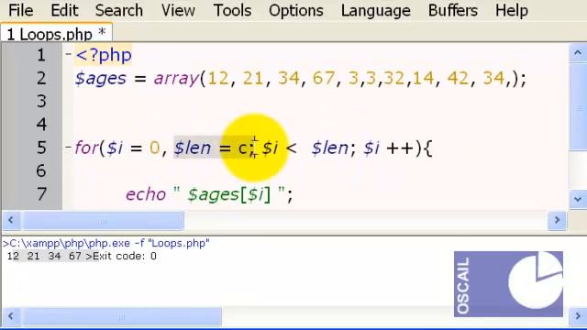Viewport: 587px width, 330px height.
Task: Click the number 42 in the array
Action: [x=458, y=78]
